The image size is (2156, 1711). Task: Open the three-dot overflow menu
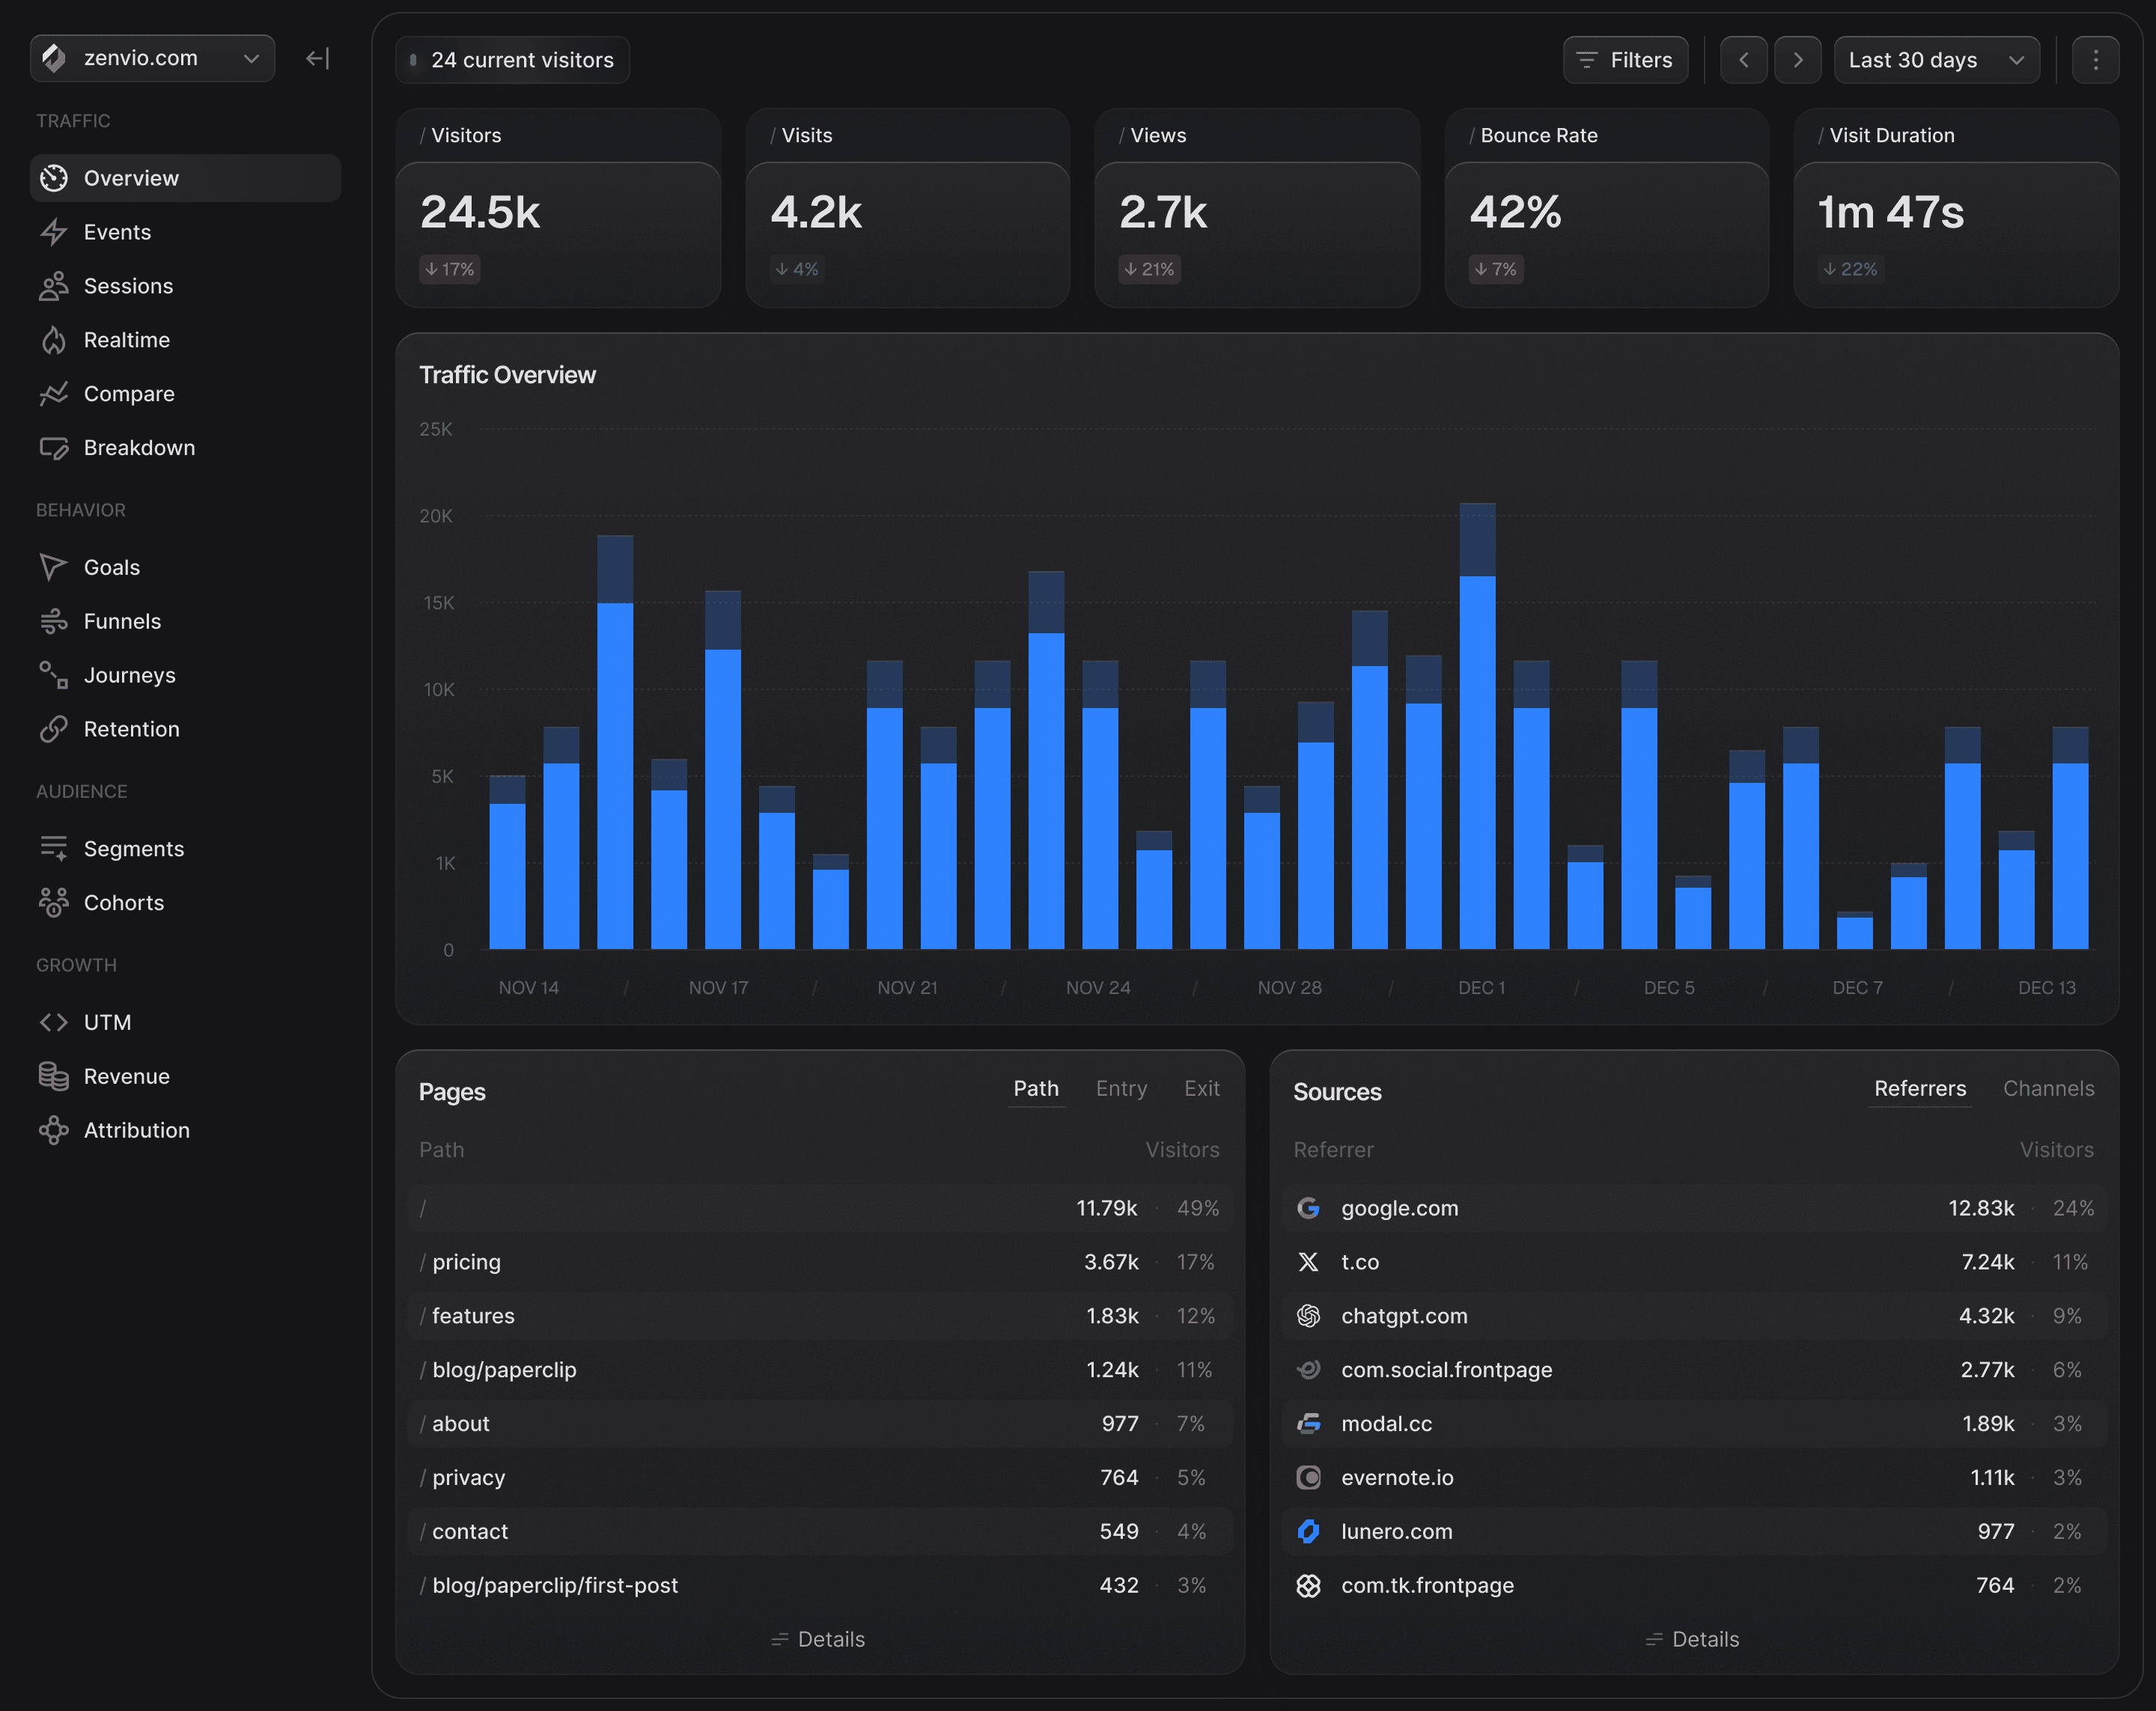[2096, 59]
